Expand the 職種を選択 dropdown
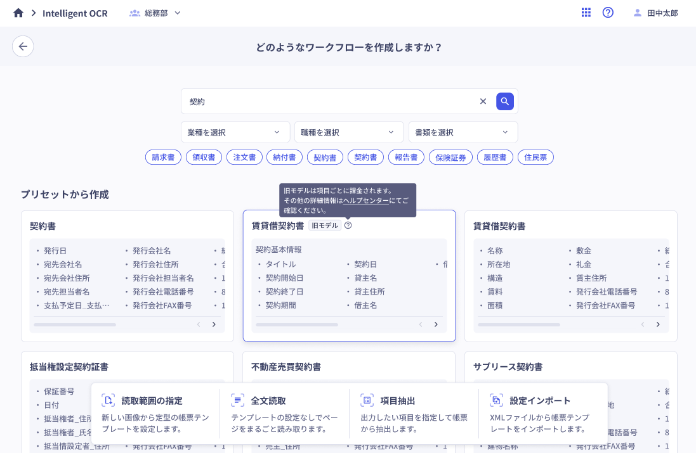The width and height of the screenshot is (696, 453). coord(348,132)
